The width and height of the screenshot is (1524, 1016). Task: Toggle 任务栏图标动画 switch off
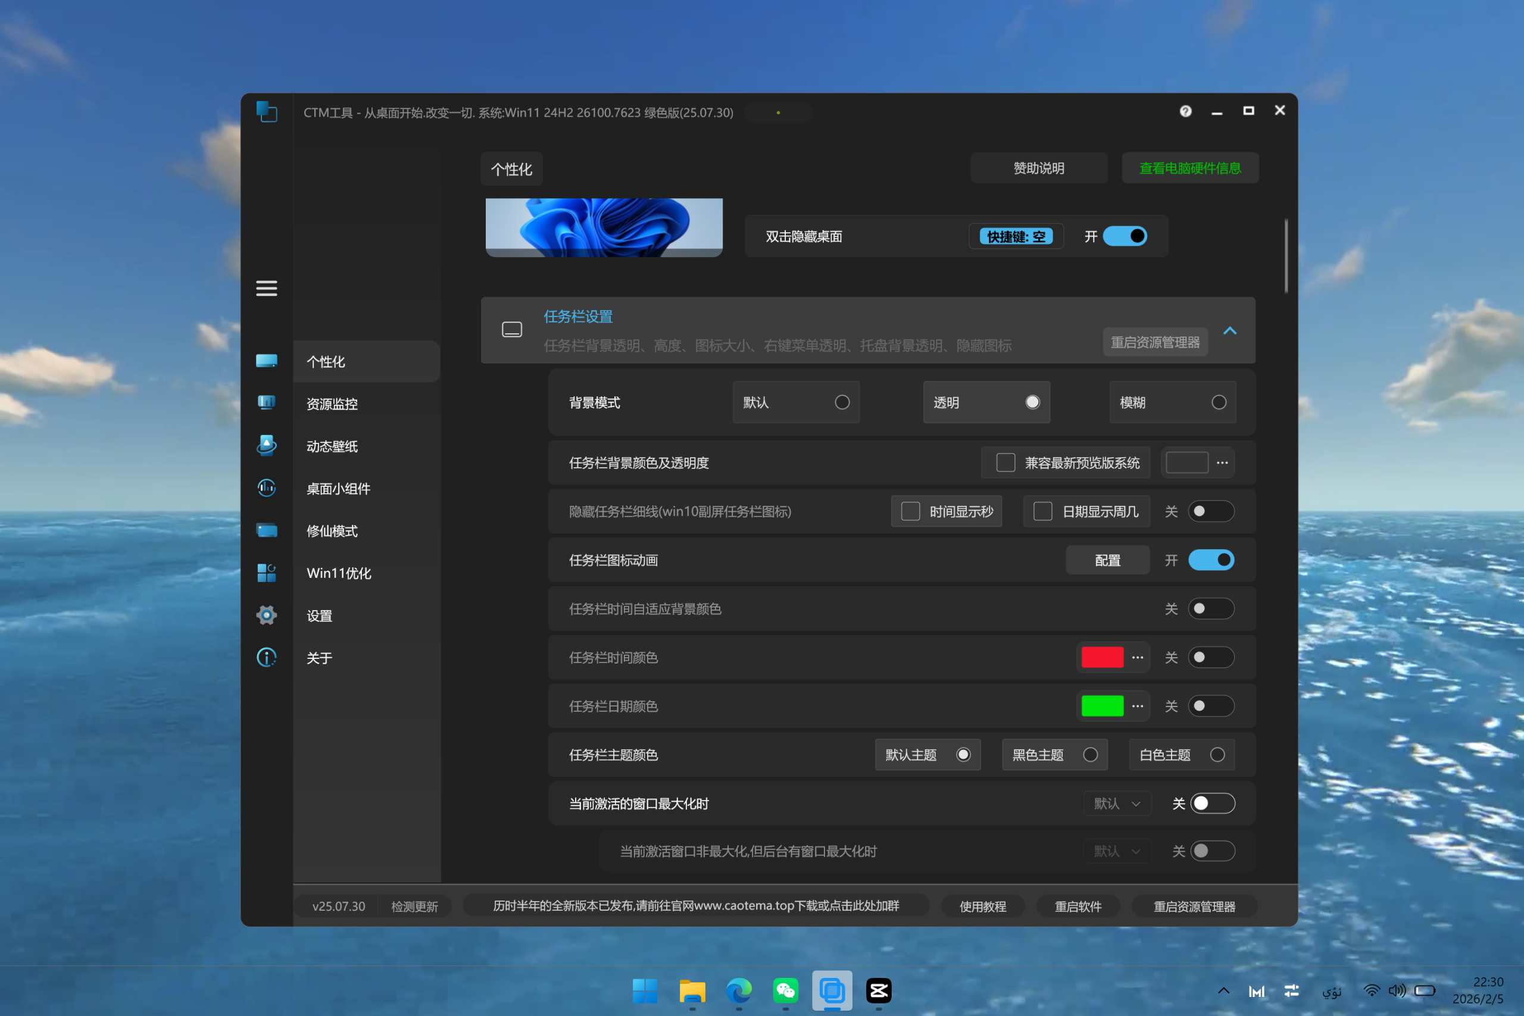click(1210, 560)
